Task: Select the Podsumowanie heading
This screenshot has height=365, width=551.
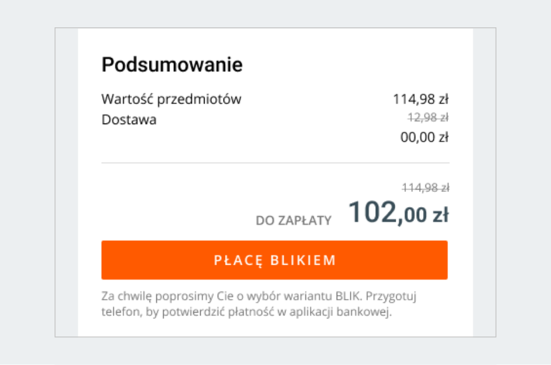Action: click(x=172, y=64)
